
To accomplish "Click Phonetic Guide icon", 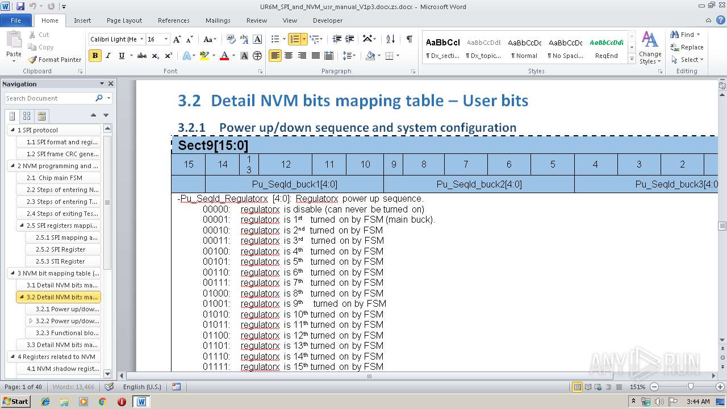I will coord(245,39).
